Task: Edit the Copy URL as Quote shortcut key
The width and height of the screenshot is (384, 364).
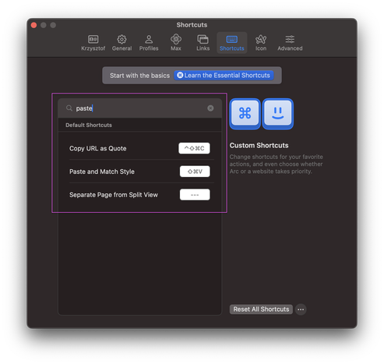Action: point(194,148)
